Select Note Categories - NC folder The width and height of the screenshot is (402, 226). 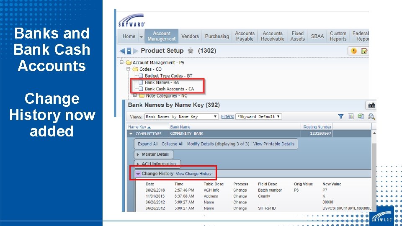click(x=166, y=95)
